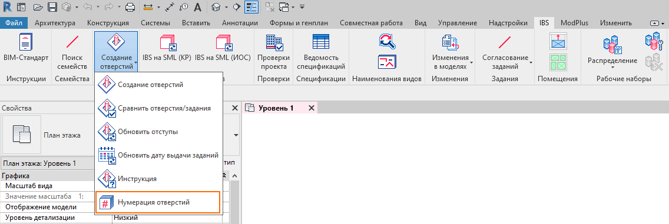Click the Switch Windows icon
The height and width of the screenshot is (224, 669).
pos(284,7)
